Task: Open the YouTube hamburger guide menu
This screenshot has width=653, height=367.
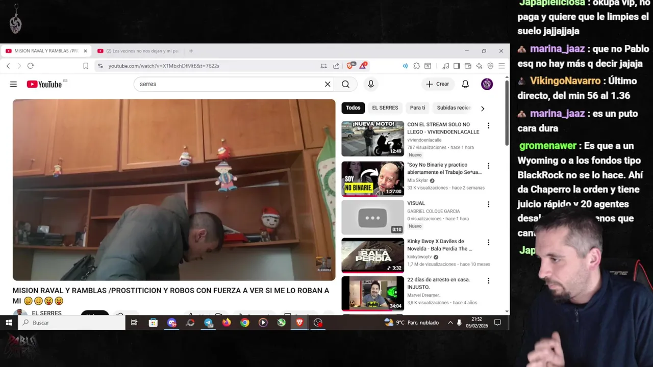Action: pyautogui.click(x=13, y=84)
